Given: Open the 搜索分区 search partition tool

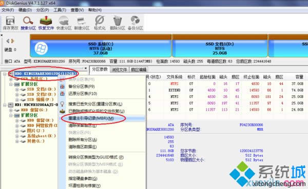Looking at the screenshot, I should pos(28,23).
